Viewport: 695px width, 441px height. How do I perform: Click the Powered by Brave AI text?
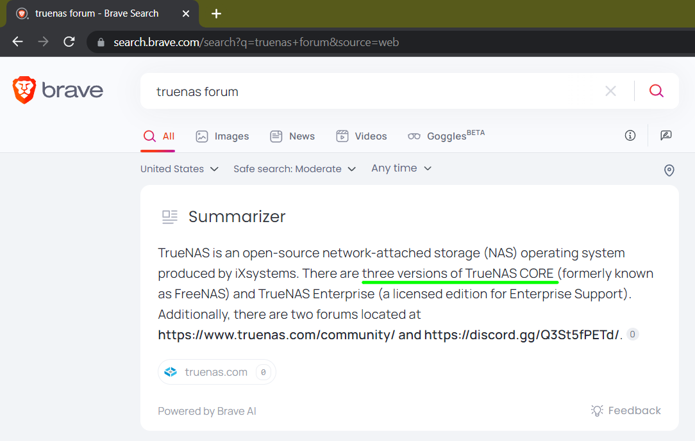pyautogui.click(x=207, y=411)
